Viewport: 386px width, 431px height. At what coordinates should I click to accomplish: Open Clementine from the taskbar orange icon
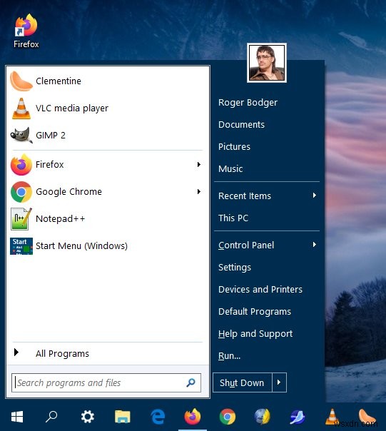coord(367,417)
